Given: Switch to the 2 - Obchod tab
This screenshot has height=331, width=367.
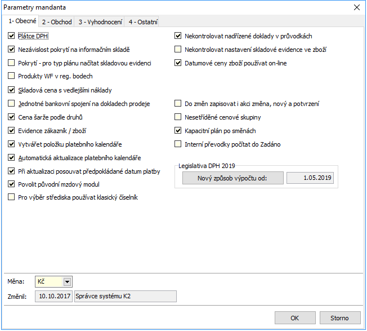Looking at the screenshot, I should tap(57, 22).
